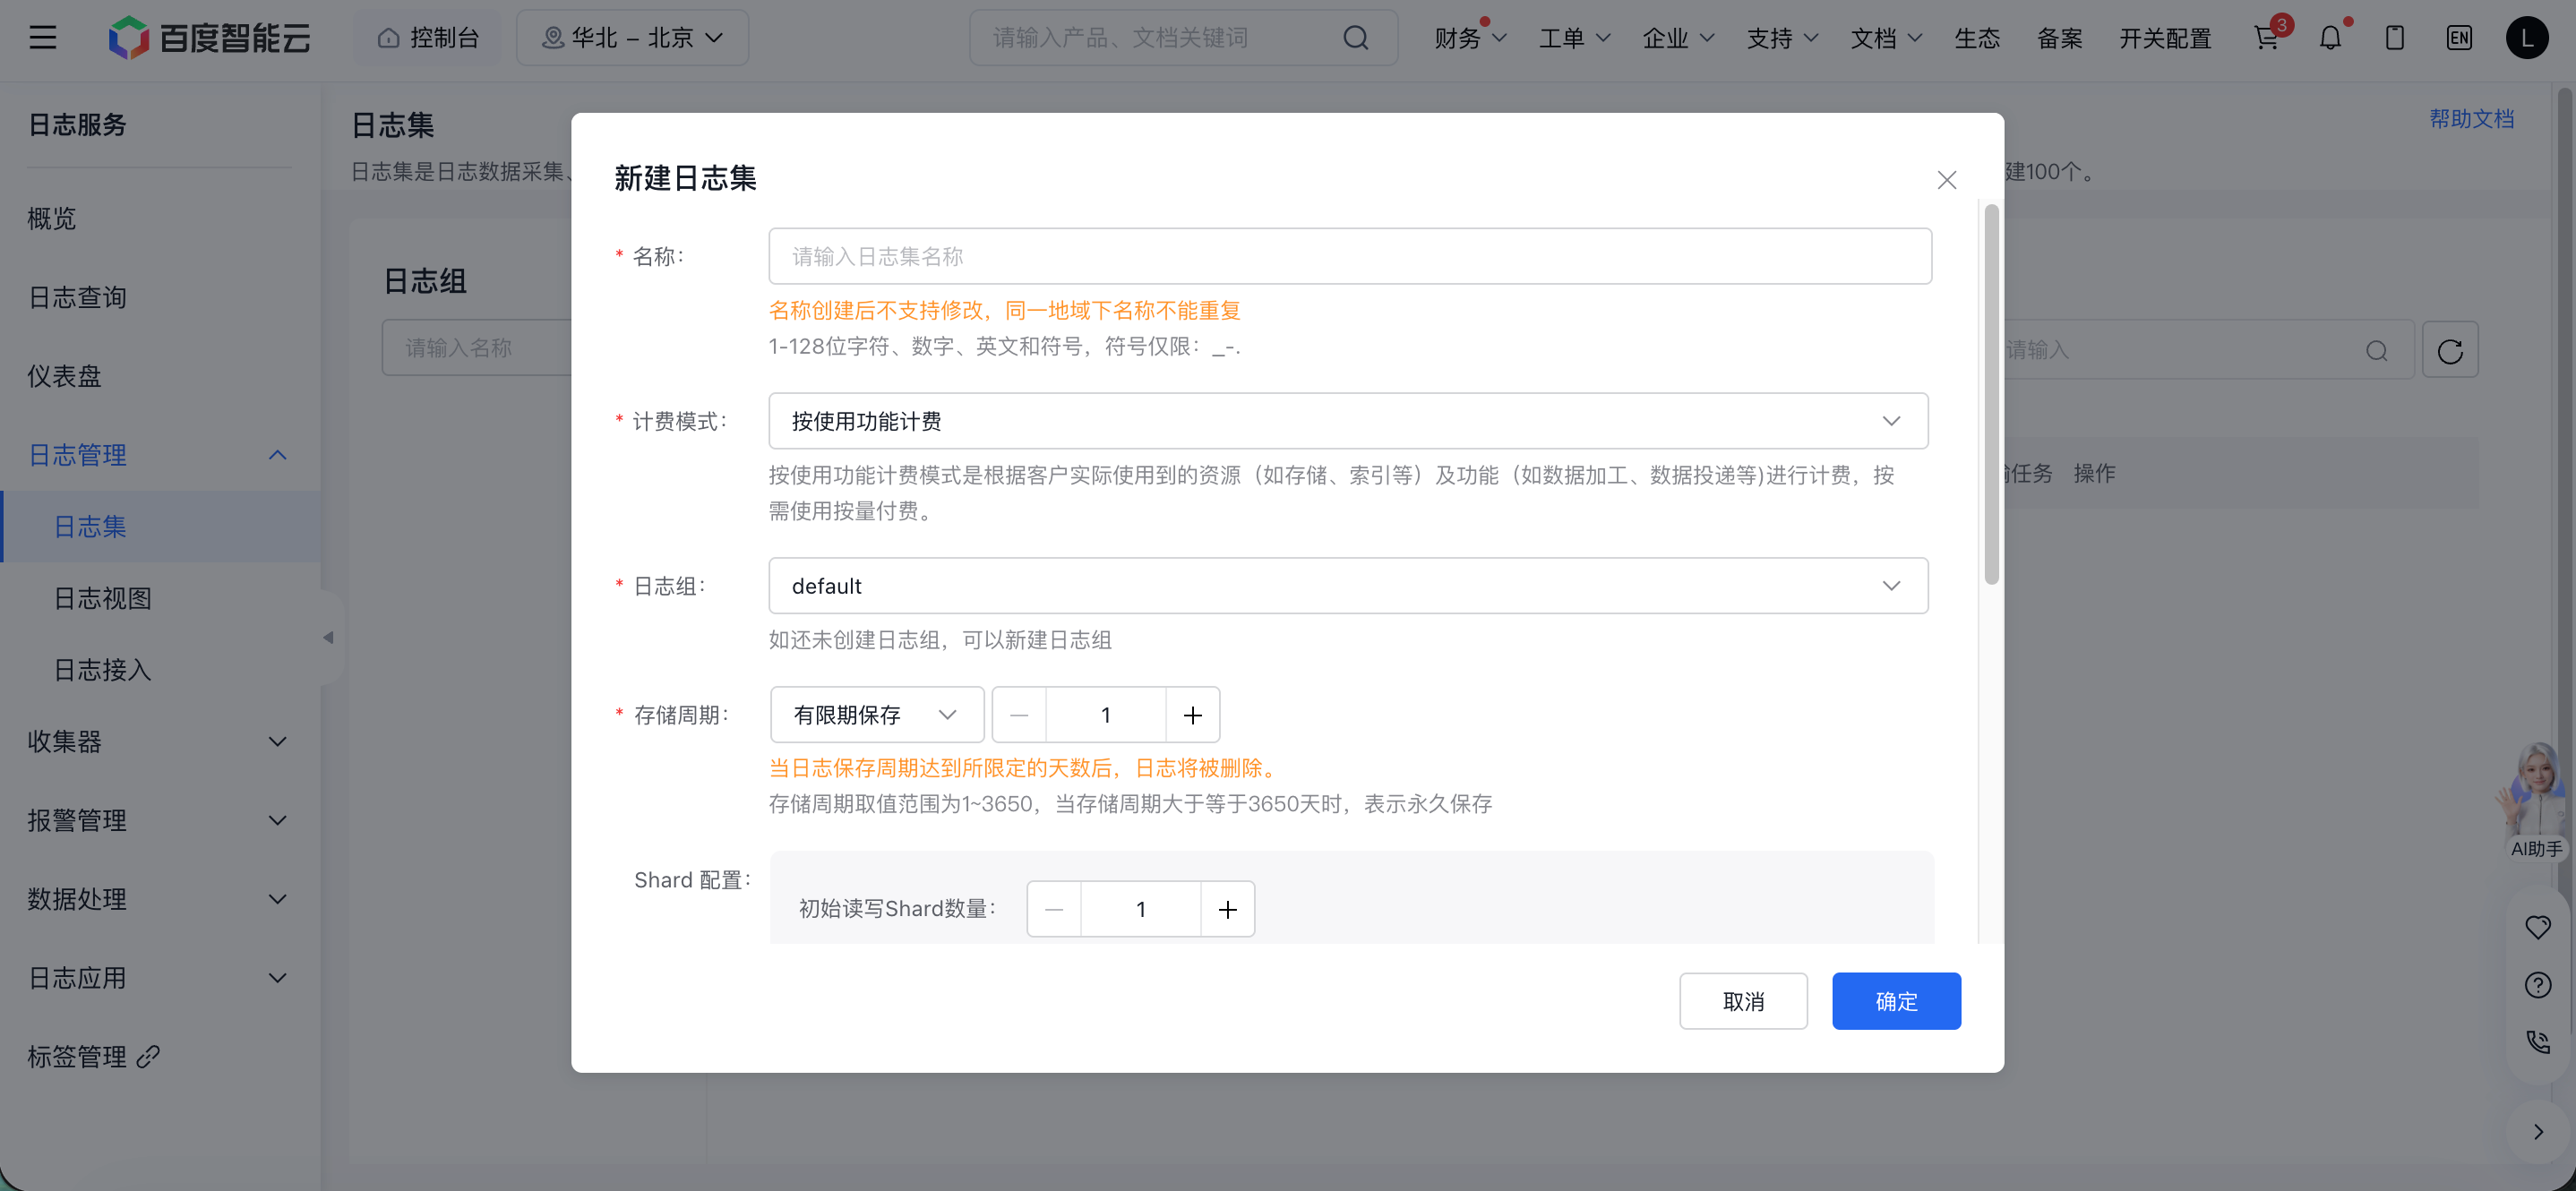
Task: Expand the 收集器 sidebar section
Action: coord(160,742)
